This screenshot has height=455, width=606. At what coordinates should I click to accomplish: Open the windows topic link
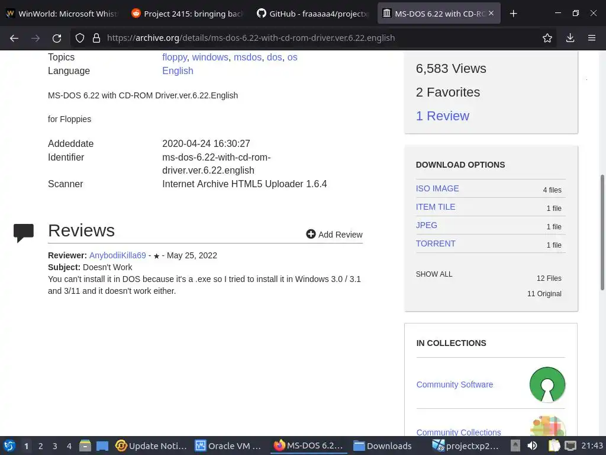point(210,57)
